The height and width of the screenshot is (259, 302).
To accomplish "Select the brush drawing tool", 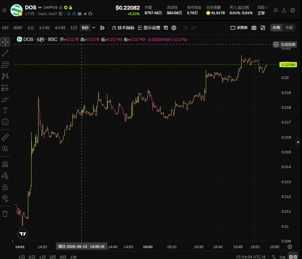I will click(5, 99).
